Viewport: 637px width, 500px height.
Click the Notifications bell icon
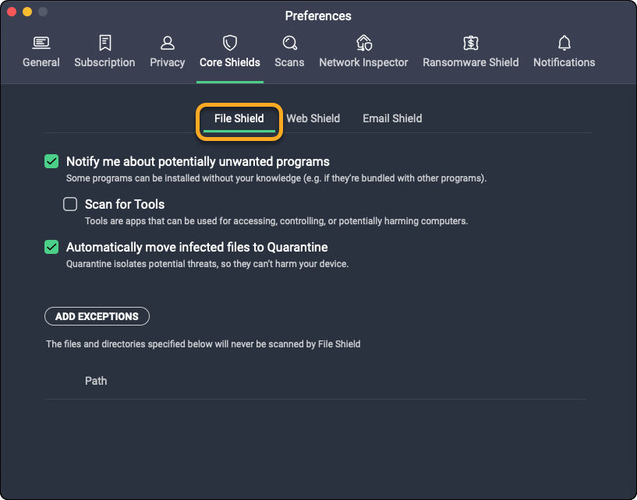tap(564, 43)
